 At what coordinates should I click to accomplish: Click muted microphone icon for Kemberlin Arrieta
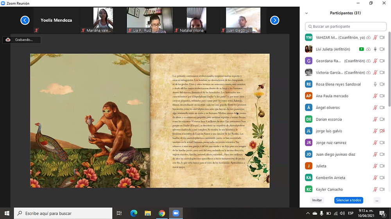[x=375, y=178]
